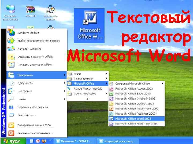Click the Publisher 2003 icon in submenu
Viewport: 193px width, 144px height.
click(x=111, y=114)
